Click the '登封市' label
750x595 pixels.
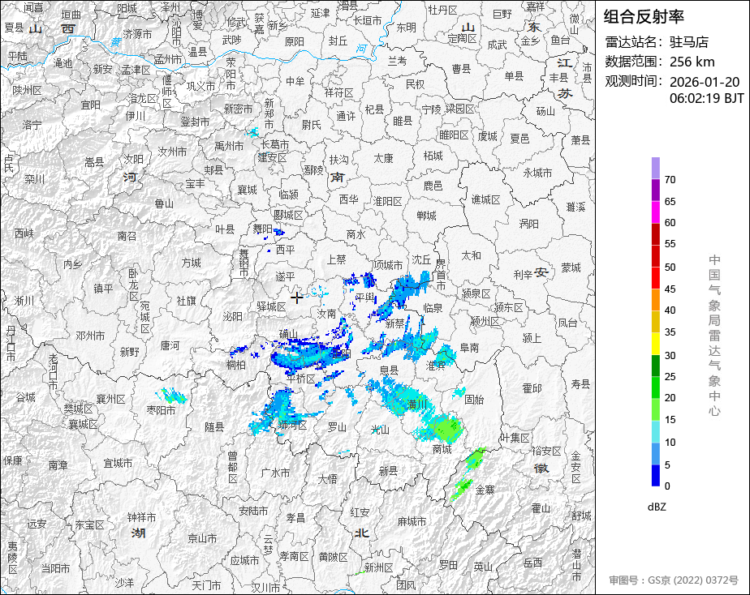click(x=195, y=122)
